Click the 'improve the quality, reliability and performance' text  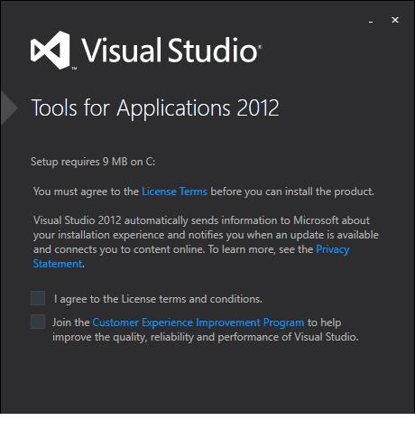point(206,337)
